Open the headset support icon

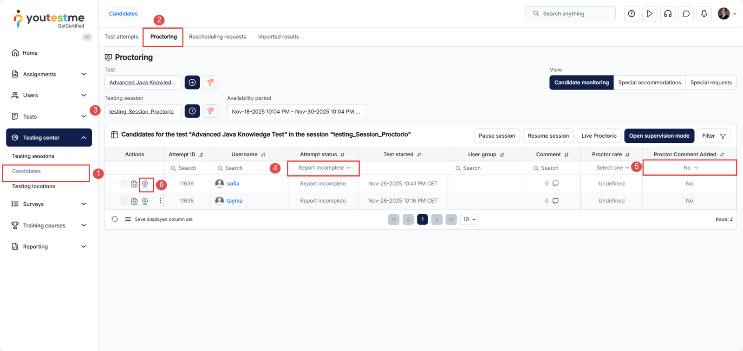point(668,14)
